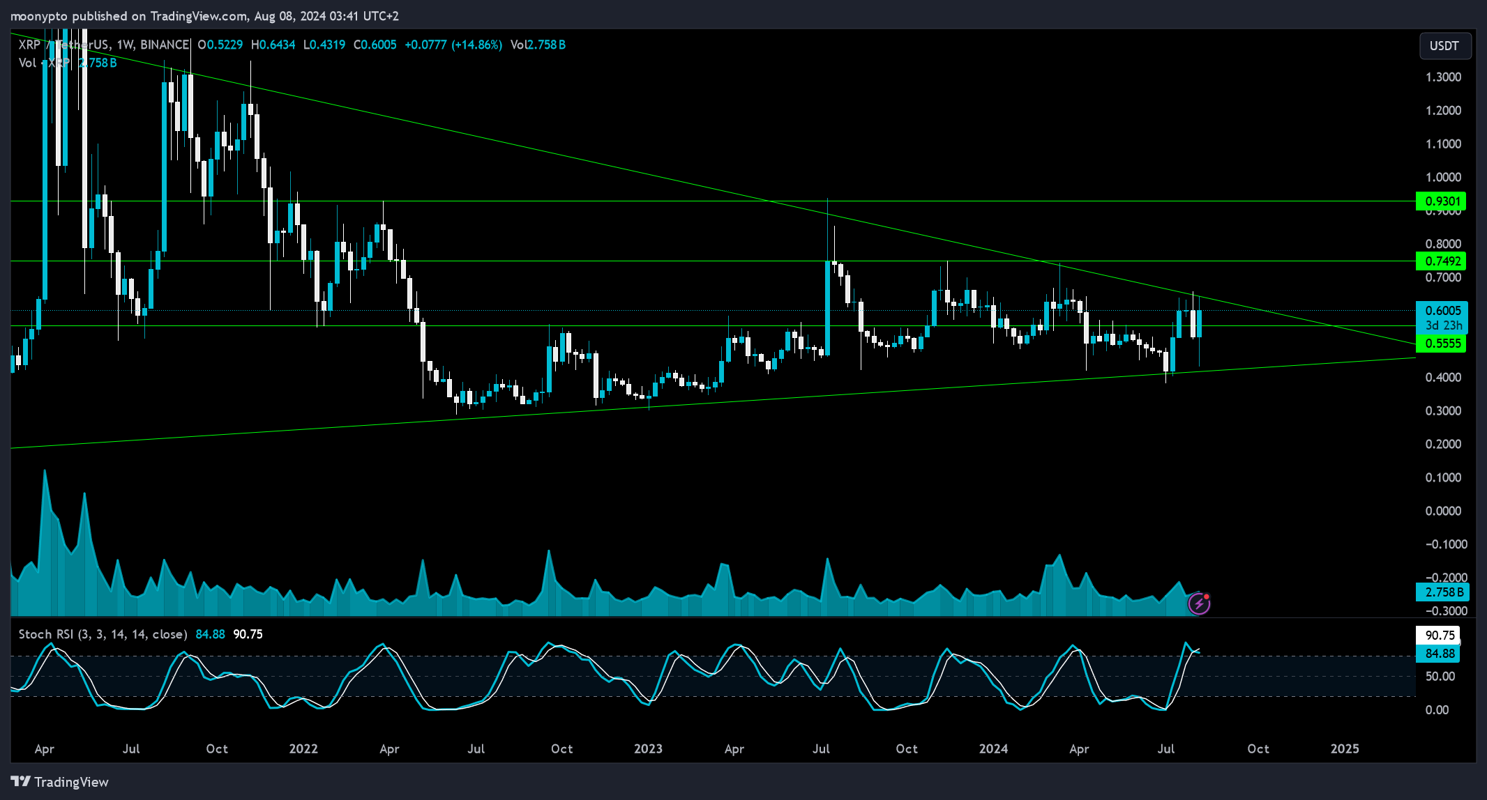Click the 84.88 Stoch RSI axis label
The width and height of the screenshot is (1487, 800).
1438,654
